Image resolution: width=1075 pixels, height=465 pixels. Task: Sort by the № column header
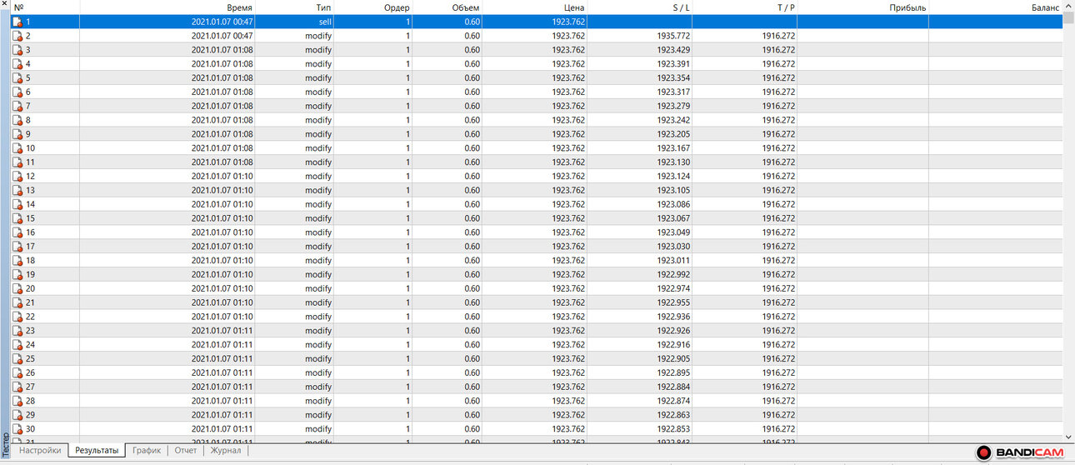click(45, 7)
